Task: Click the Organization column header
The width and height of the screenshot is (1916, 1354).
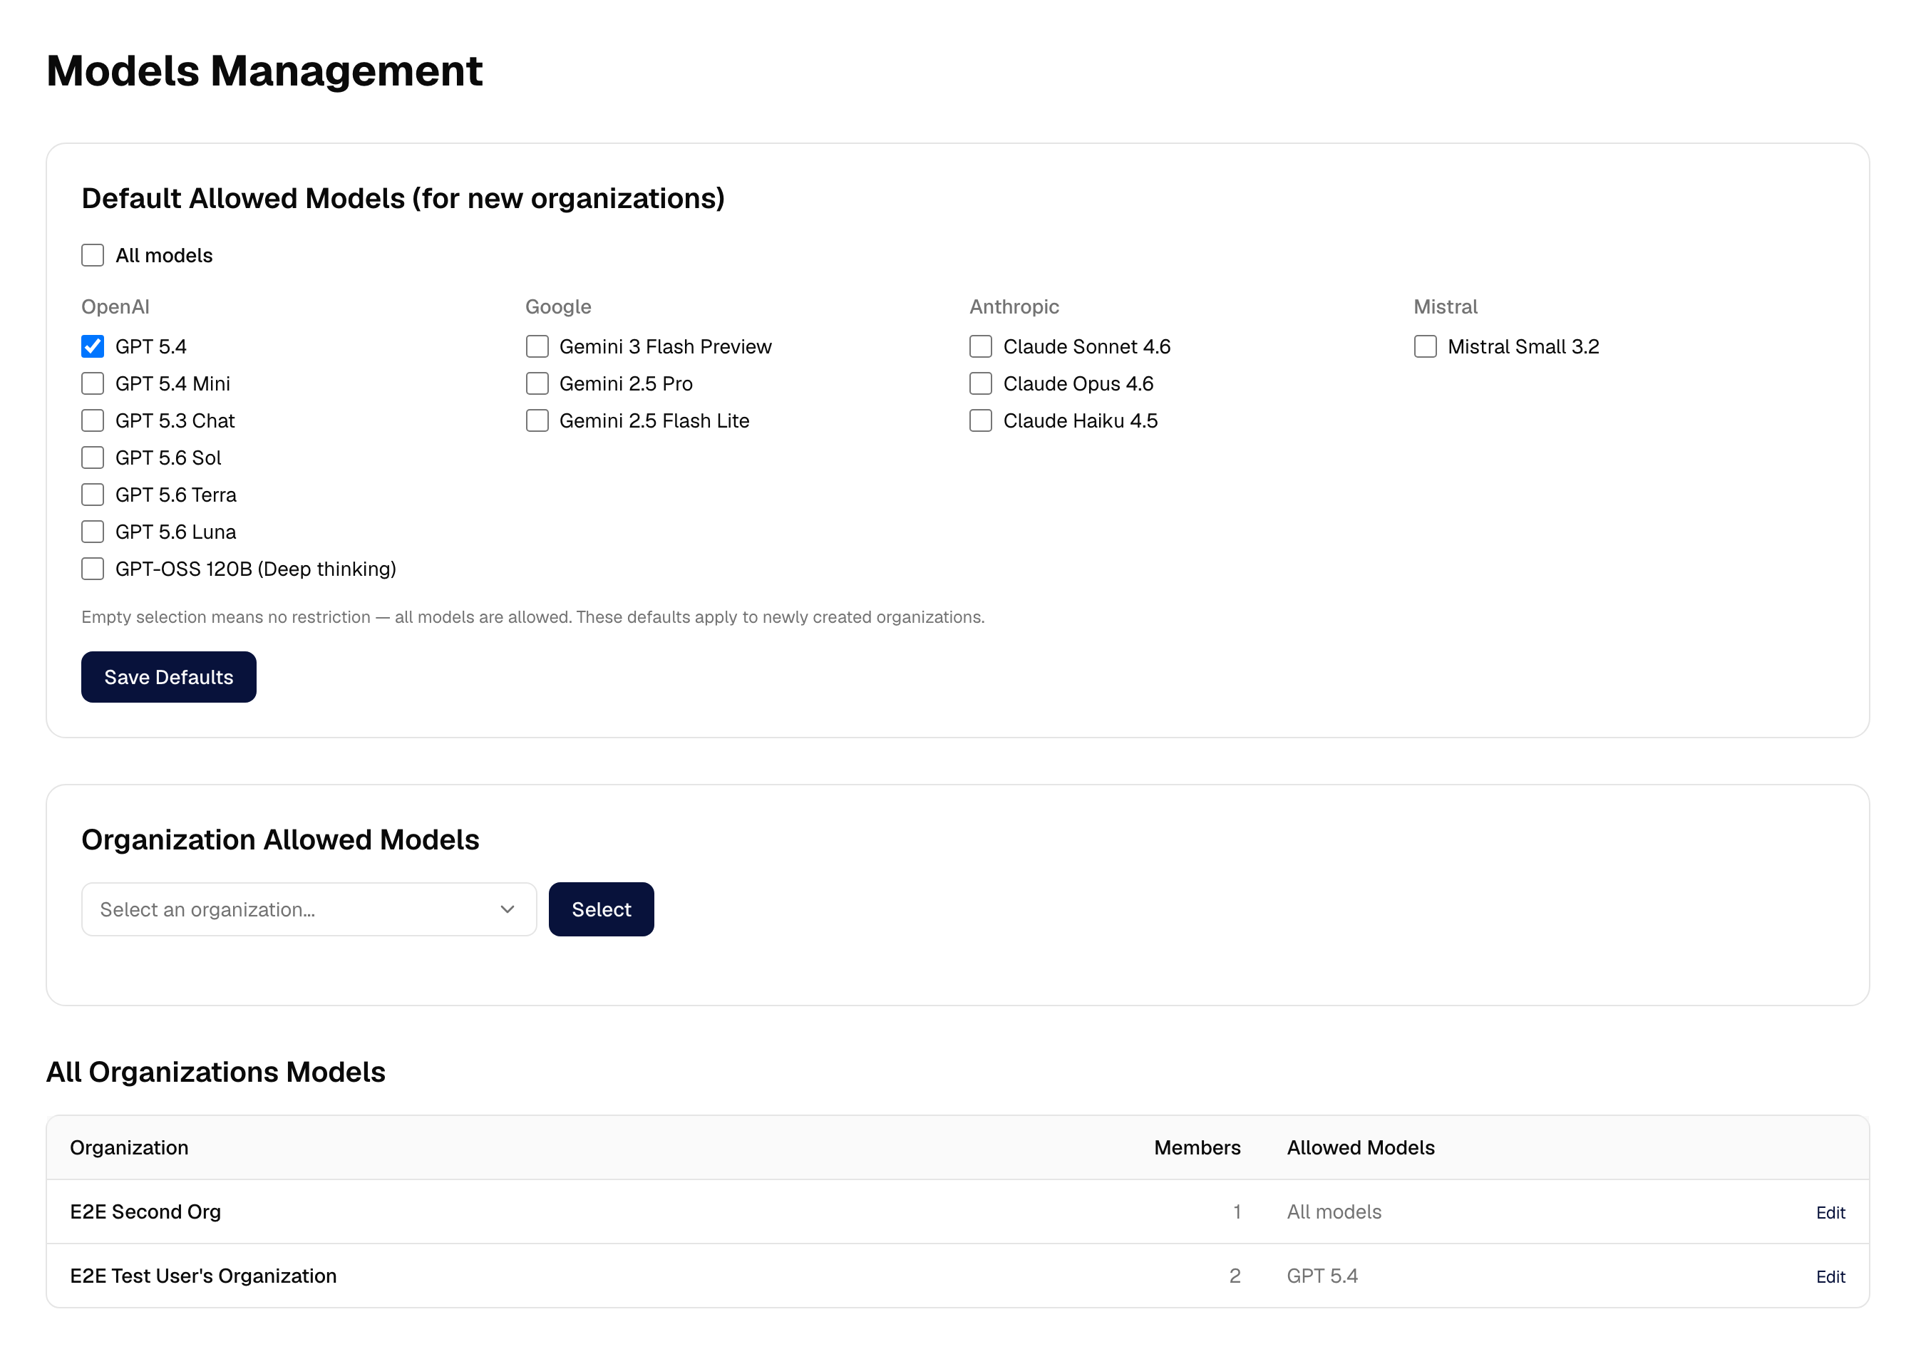Action: tap(129, 1148)
